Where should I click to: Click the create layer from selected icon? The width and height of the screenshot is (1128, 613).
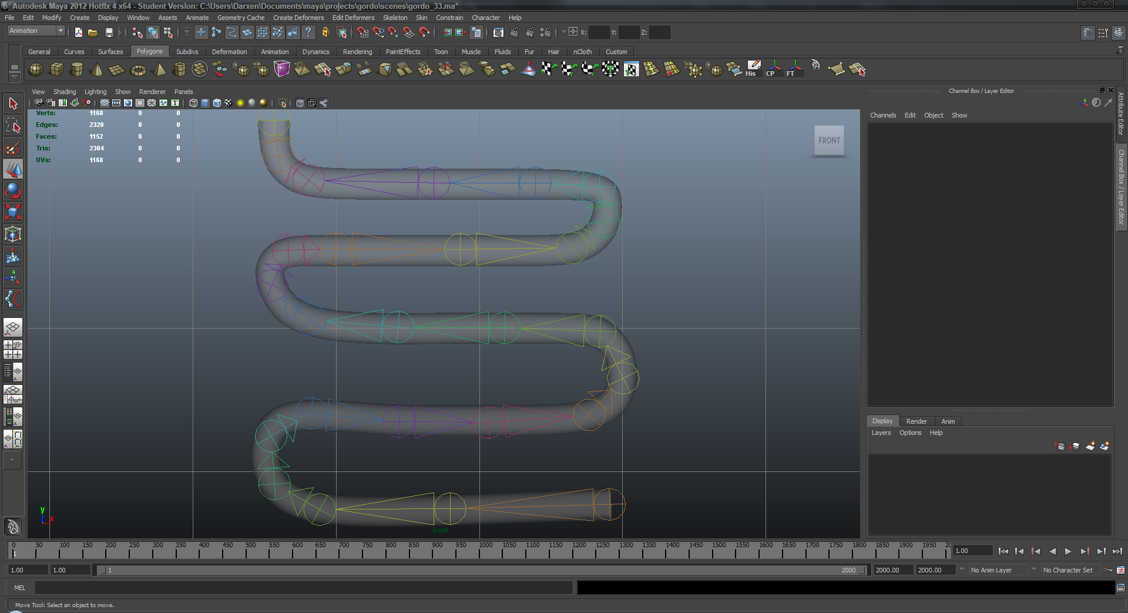coord(1104,446)
